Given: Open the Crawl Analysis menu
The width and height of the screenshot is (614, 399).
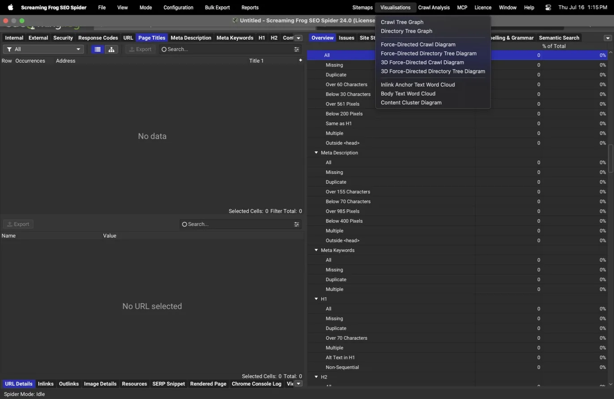Looking at the screenshot, I should pyautogui.click(x=434, y=8).
